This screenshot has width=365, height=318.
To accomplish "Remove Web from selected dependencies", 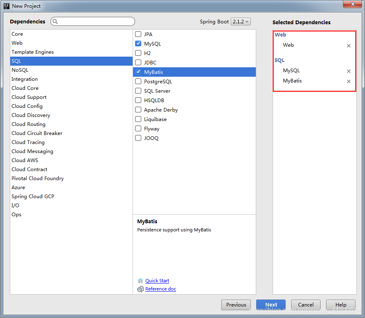I will click(349, 46).
